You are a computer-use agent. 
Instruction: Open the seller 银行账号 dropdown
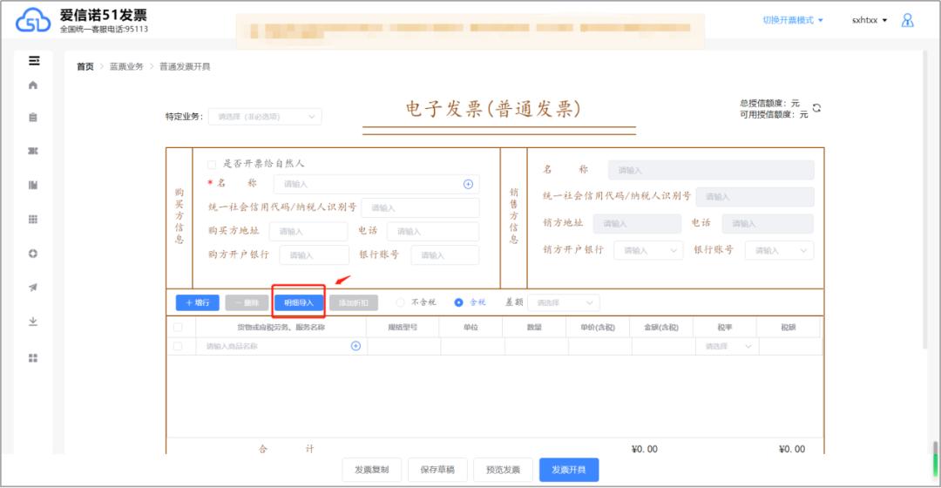779,250
